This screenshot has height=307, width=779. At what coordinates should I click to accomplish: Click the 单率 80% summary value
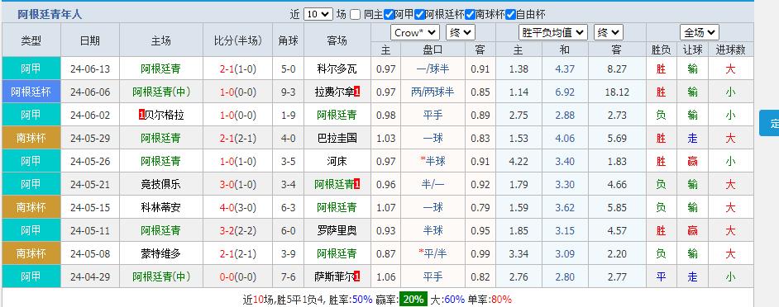tap(502, 299)
